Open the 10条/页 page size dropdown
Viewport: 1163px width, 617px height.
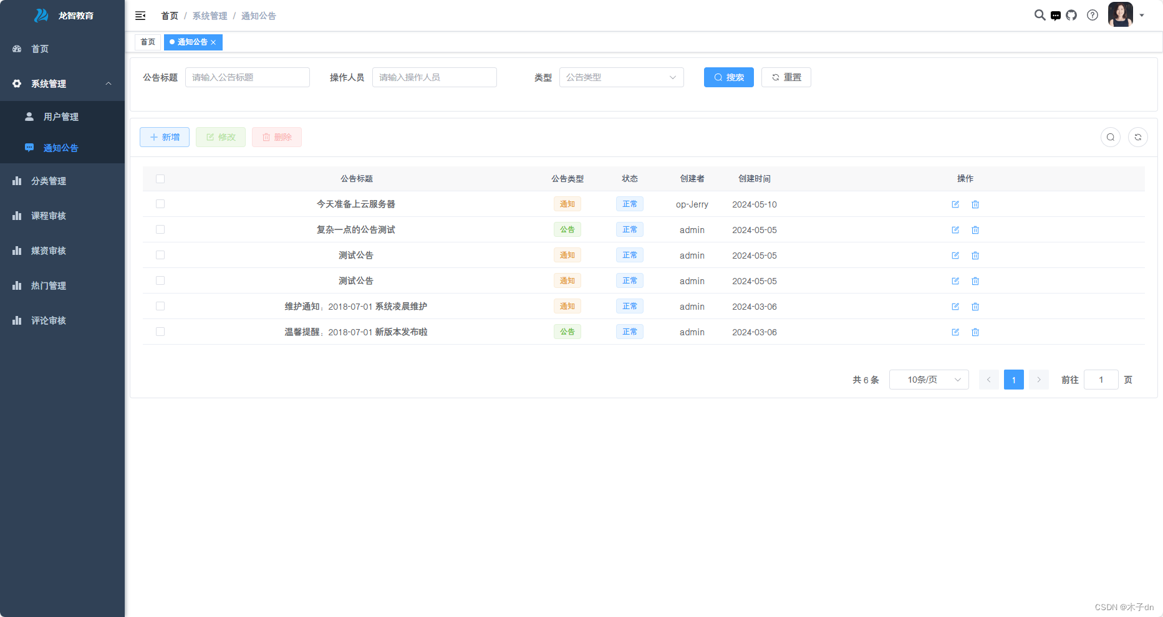coord(929,380)
